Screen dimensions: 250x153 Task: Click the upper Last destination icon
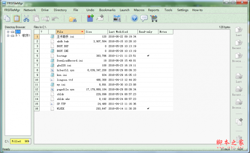click(x=239, y=30)
